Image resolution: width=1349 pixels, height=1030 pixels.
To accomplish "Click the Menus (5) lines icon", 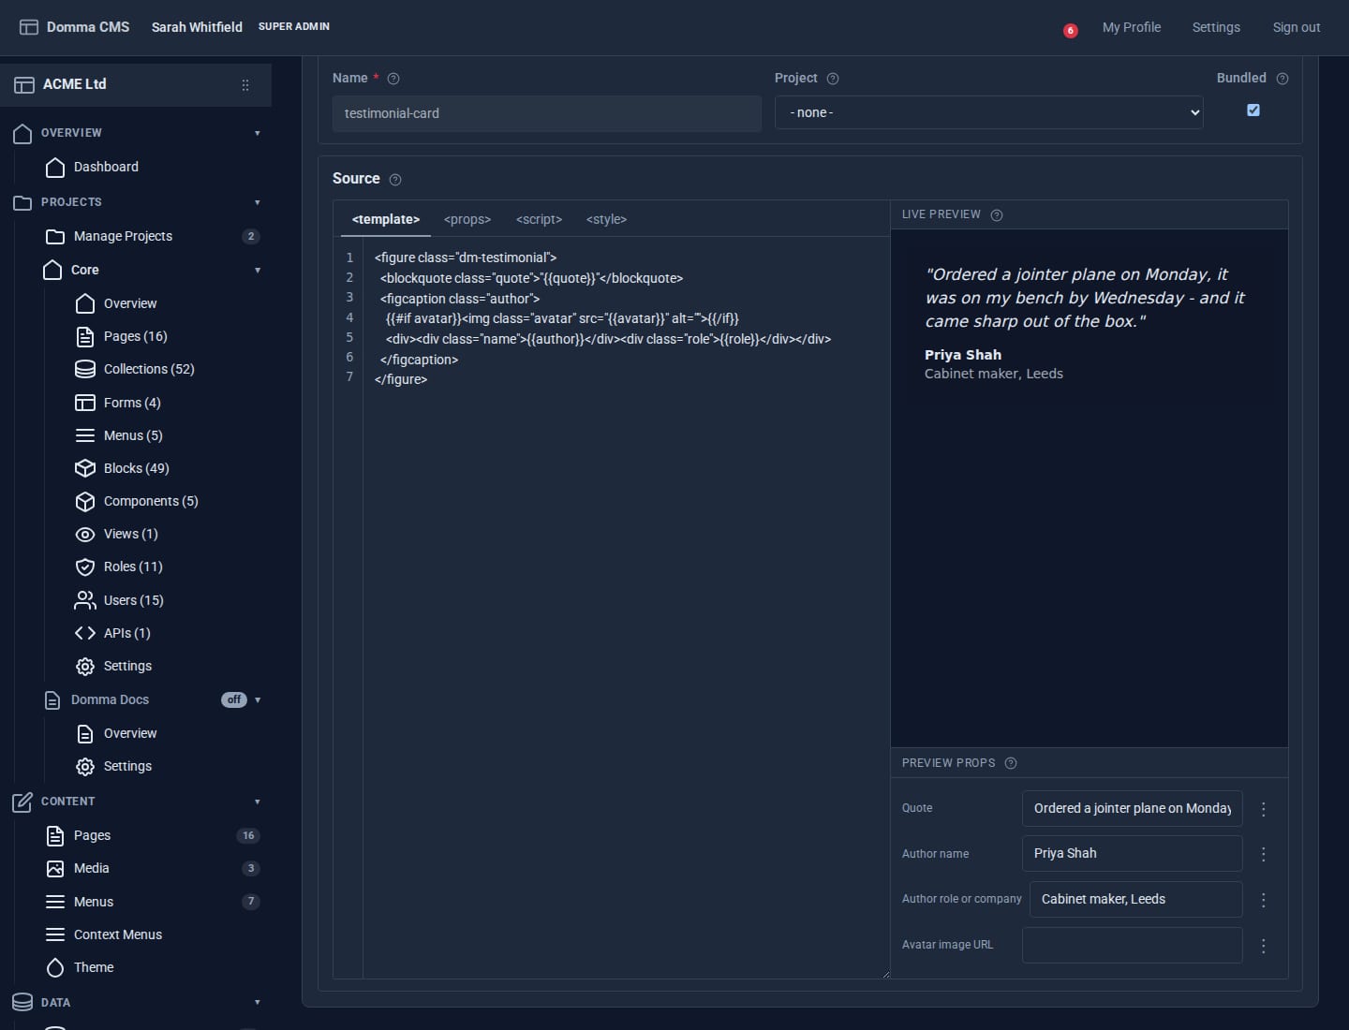I will [x=85, y=436].
